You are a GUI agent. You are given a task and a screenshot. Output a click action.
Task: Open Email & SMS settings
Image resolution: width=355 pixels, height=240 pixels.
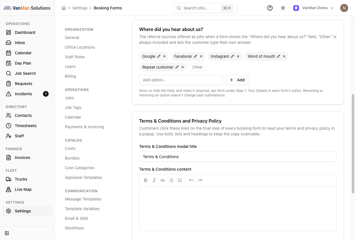click(77, 218)
